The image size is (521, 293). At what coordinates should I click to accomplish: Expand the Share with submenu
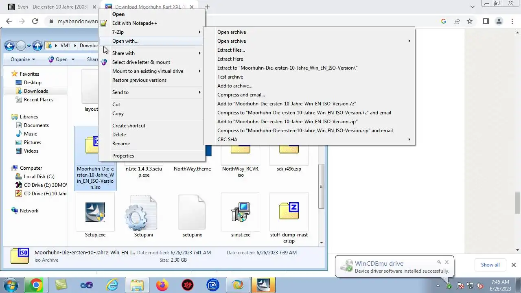pos(151,53)
